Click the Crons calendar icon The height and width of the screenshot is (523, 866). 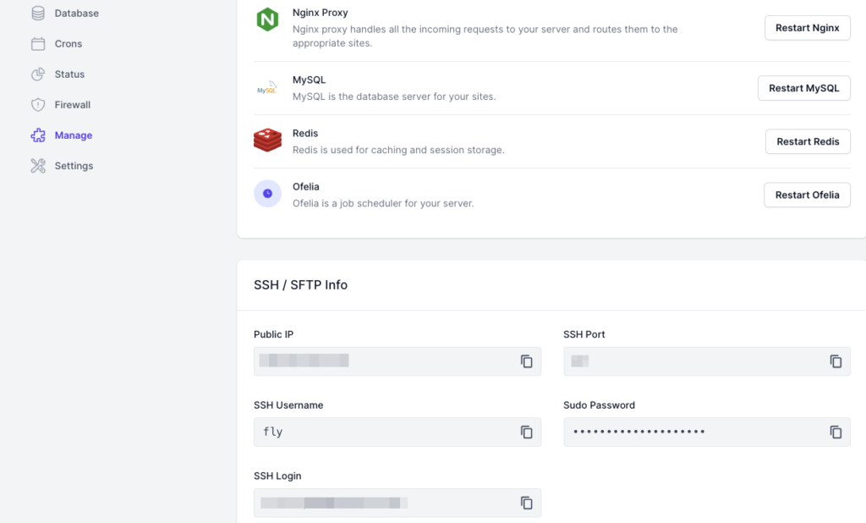coord(38,43)
